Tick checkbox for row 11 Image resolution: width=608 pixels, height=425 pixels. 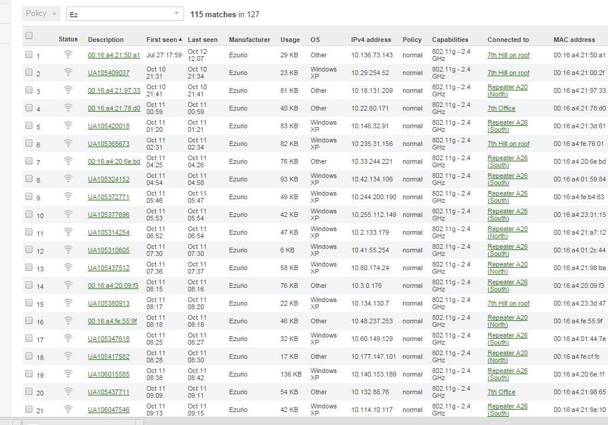pyautogui.click(x=29, y=232)
